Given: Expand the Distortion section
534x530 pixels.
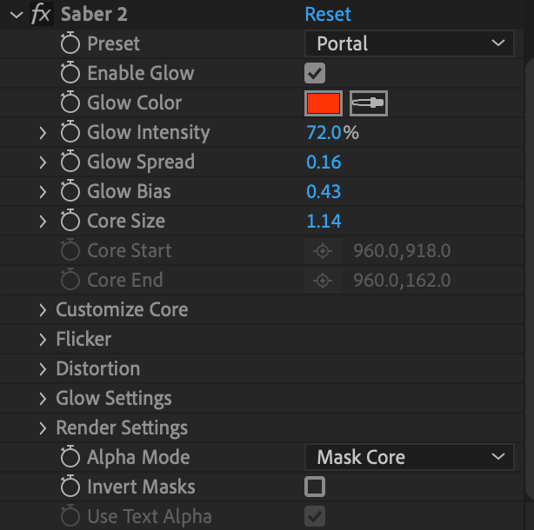Looking at the screenshot, I should [x=43, y=369].
